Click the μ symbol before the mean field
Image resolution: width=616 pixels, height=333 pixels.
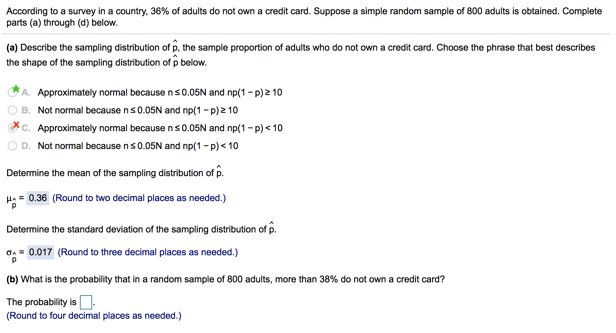(x=9, y=199)
